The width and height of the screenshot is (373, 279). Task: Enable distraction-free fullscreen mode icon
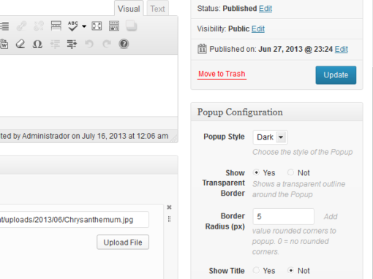click(97, 26)
